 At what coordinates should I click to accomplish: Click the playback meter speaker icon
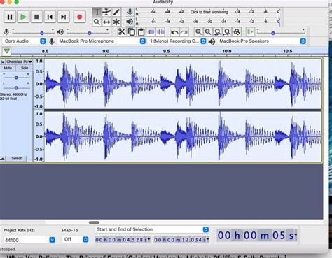click(x=130, y=22)
